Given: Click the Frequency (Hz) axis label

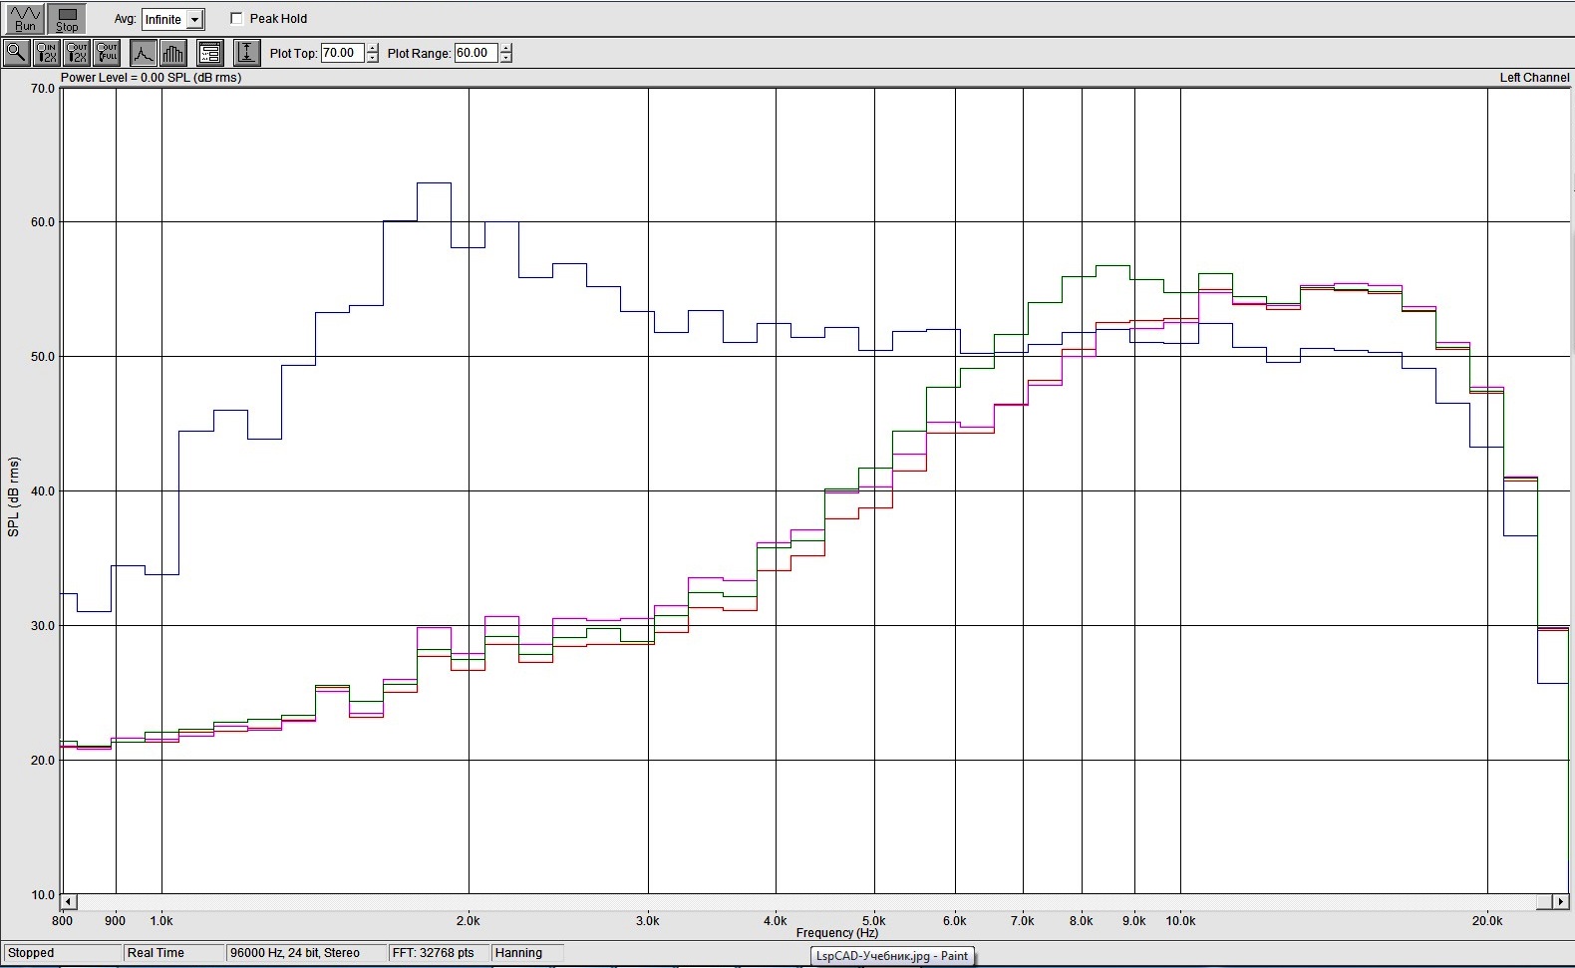Looking at the screenshot, I should click(837, 933).
